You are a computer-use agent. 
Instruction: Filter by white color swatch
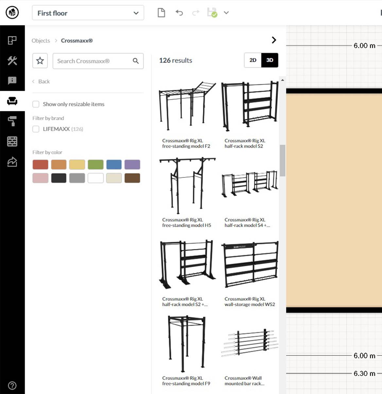[x=95, y=178]
